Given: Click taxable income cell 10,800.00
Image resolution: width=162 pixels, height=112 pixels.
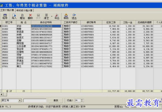Looking at the screenshot, I should 144,46.
